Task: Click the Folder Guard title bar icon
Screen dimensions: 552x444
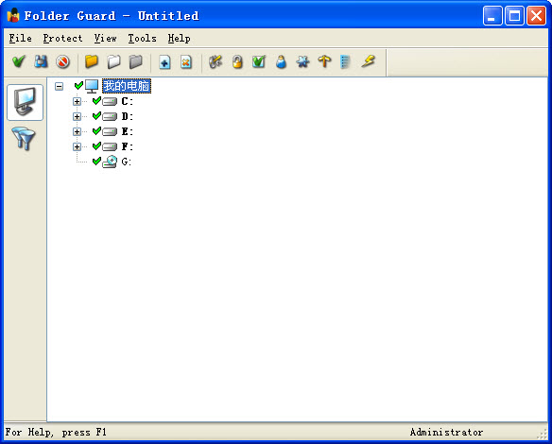Action: 13,15
